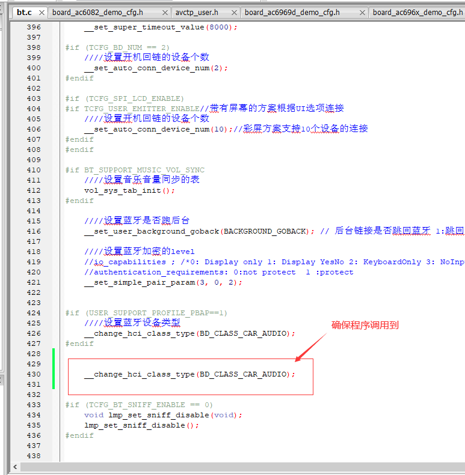Switch to the bt.c tab

pos(24,13)
